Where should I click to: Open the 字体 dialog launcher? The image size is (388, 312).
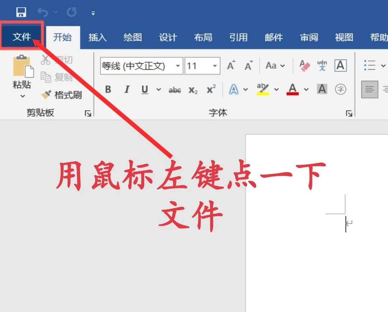349,113
